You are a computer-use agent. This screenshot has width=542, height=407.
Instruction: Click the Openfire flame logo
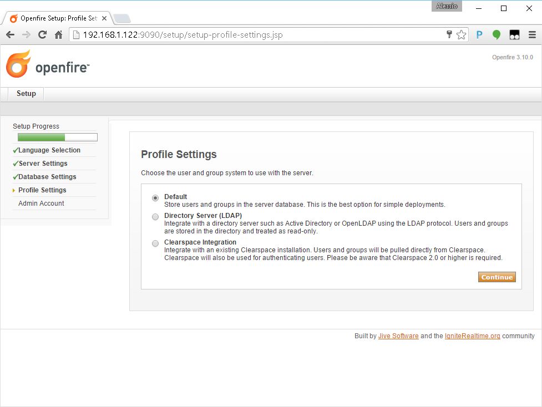point(18,64)
